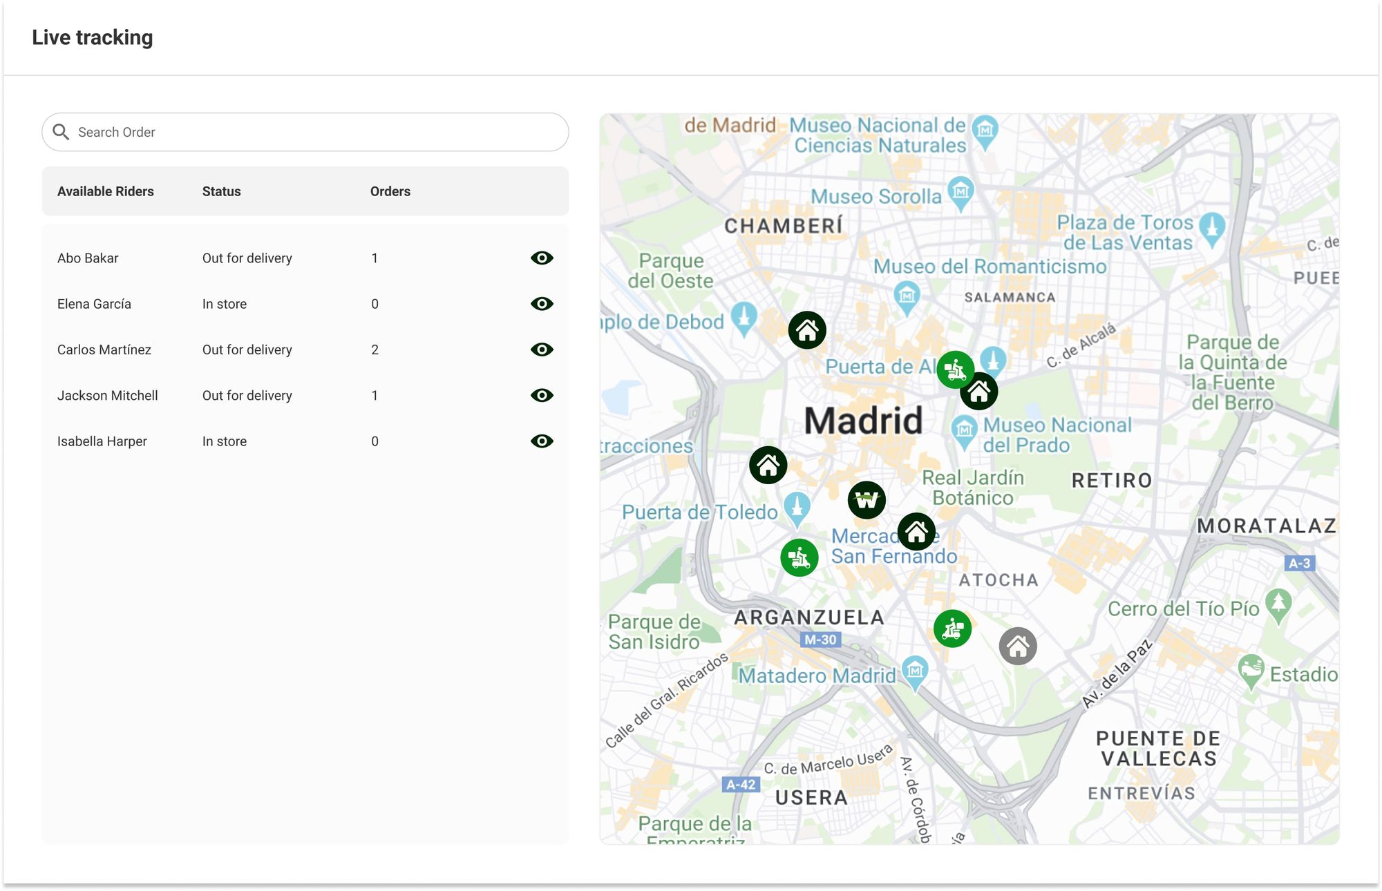
Task: Click the scooter rider marker near Puerta de Alcalá
Action: pos(955,370)
